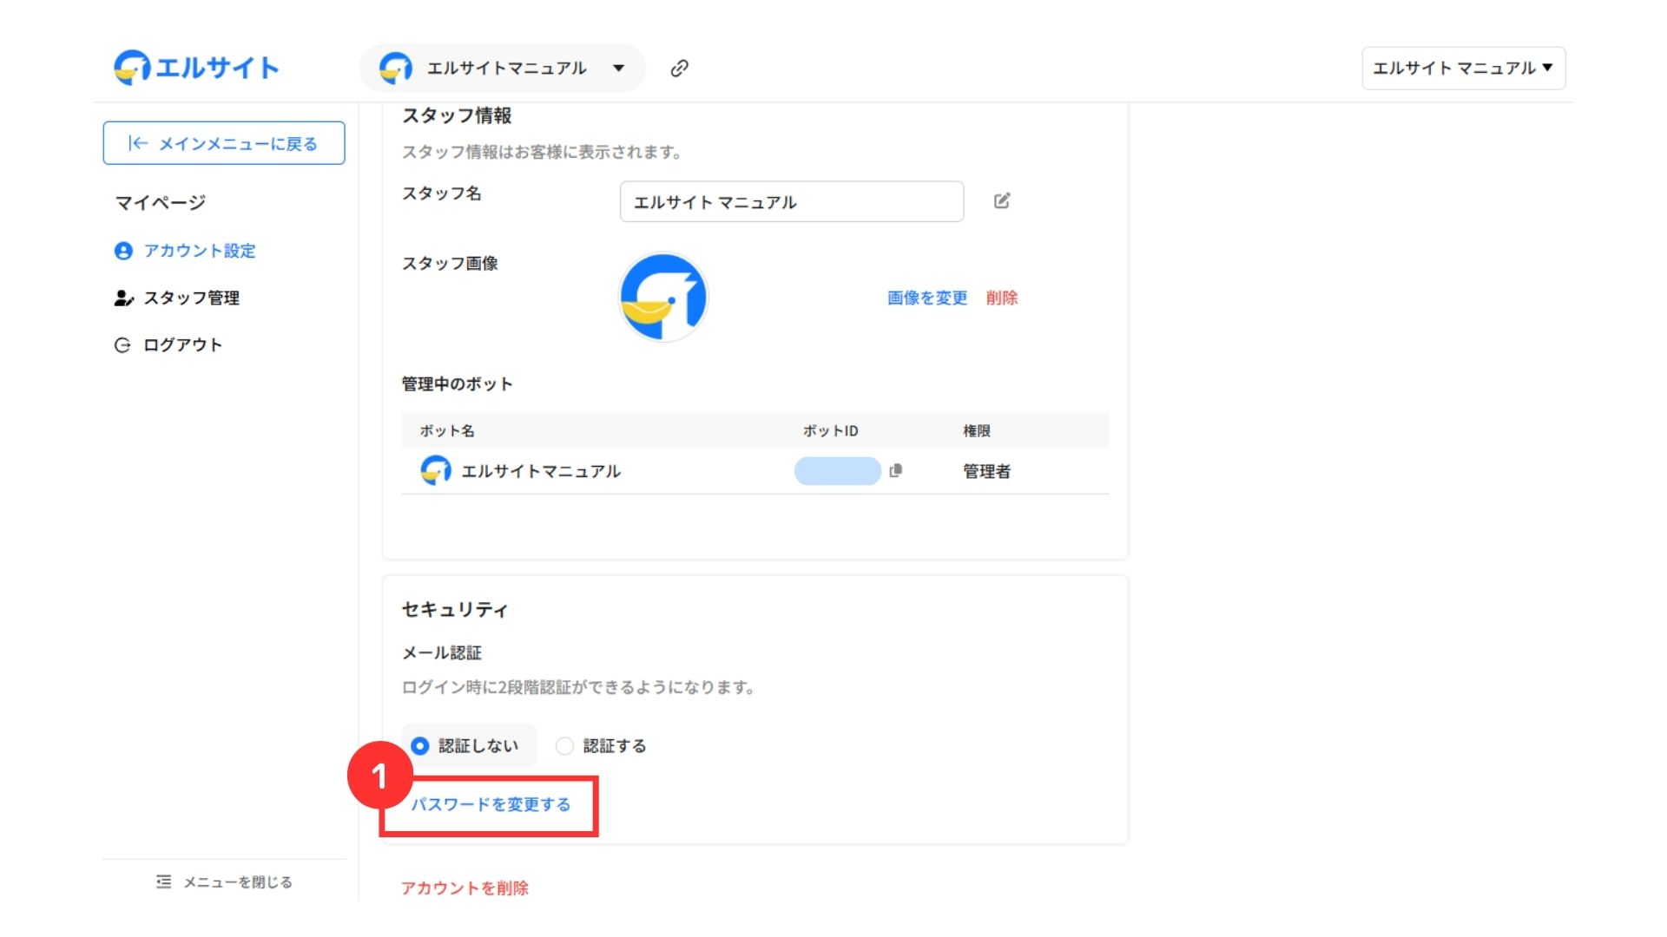The image size is (1667, 937).
Task: Select the 認証する radio button
Action: 565,746
